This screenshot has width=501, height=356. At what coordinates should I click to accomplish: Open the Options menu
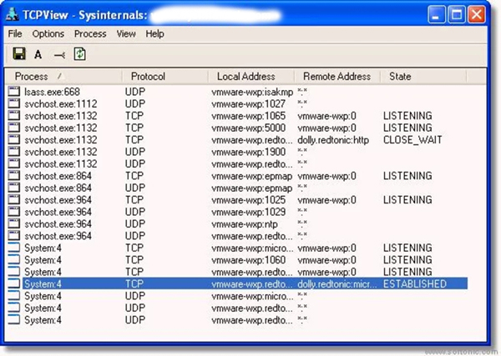48,34
